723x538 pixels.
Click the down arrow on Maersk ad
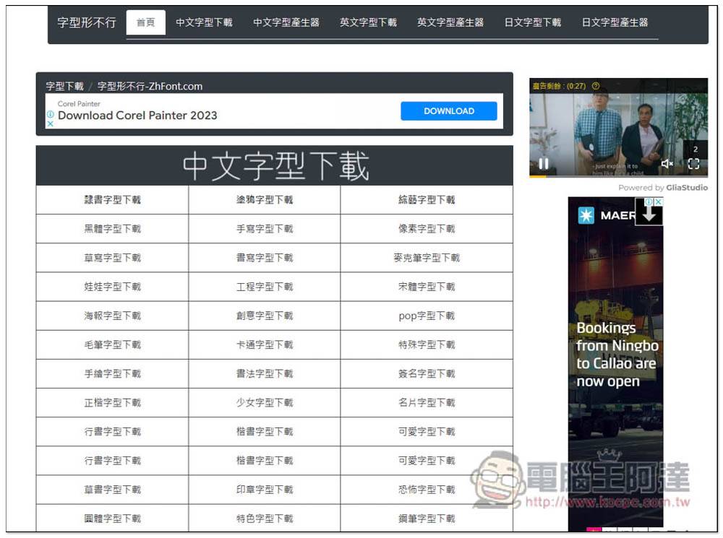[x=649, y=213]
